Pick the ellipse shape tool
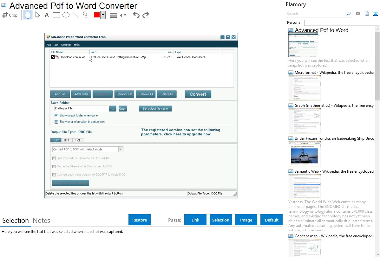380x257 pixels. click(66, 15)
